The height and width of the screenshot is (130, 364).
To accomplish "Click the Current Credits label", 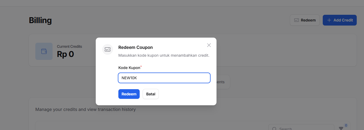I will pos(69,46).
